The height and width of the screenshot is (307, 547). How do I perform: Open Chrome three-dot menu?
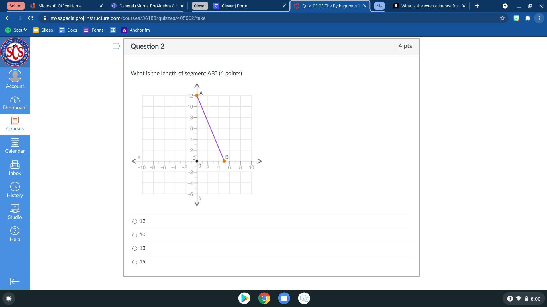pyautogui.click(x=539, y=18)
